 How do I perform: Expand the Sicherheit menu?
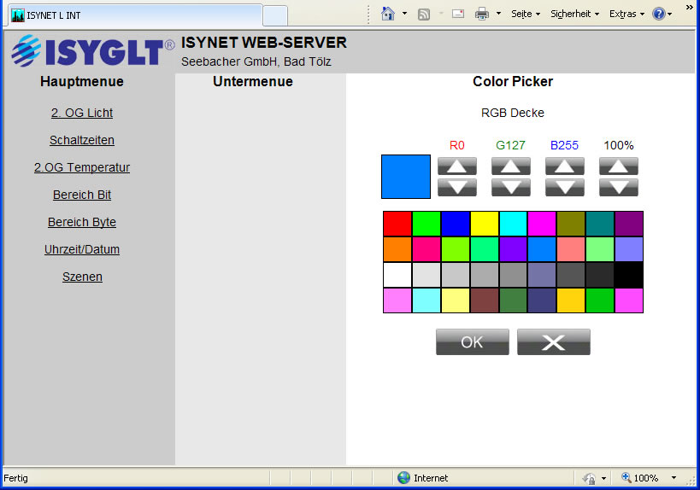pyautogui.click(x=574, y=14)
